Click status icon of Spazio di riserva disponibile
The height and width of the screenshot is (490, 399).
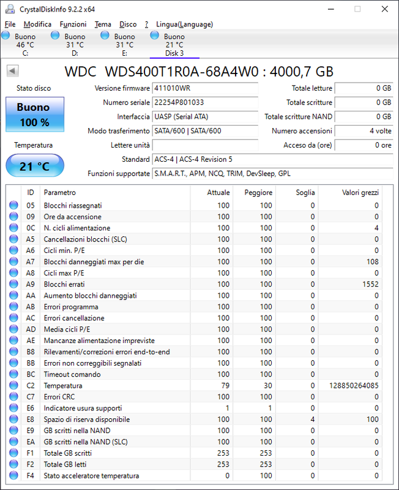(x=13, y=419)
